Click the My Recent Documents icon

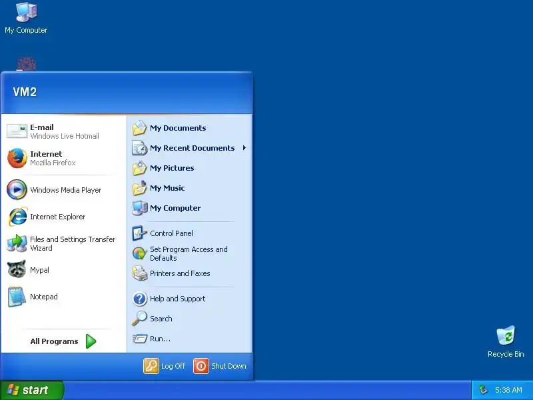139,148
